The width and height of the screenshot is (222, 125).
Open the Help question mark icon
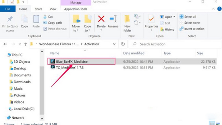219,9
